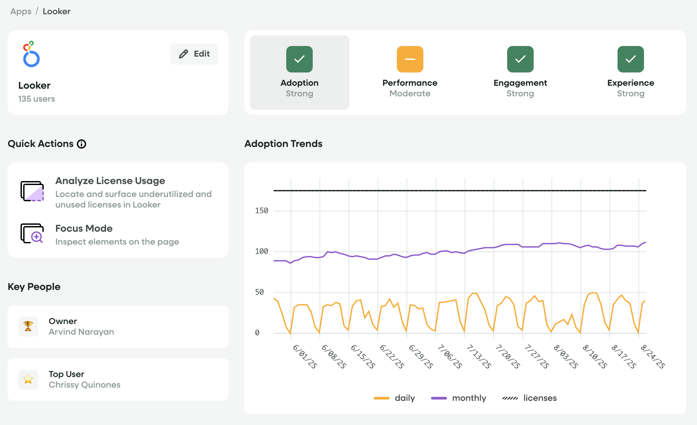Image resolution: width=697 pixels, height=425 pixels.
Task: Open the Apps breadcrumb link
Action: (21, 11)
